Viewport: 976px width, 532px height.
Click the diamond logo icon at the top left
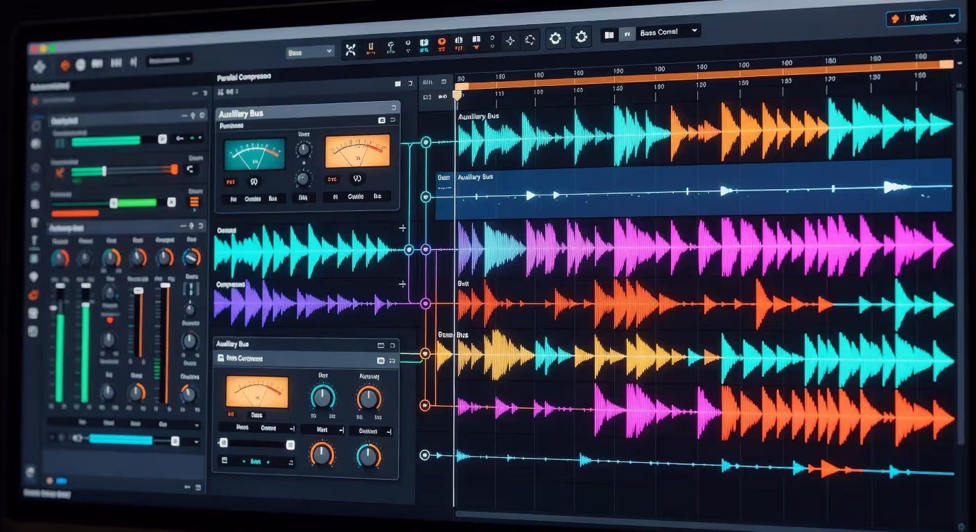40,66
